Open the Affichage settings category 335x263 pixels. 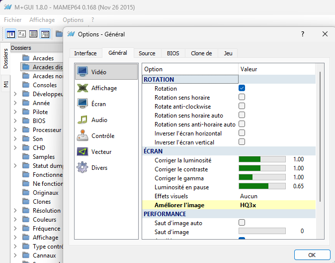click(x=83, y=88)
